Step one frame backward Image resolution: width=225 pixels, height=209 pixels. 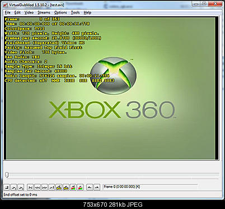pos(37,187)
